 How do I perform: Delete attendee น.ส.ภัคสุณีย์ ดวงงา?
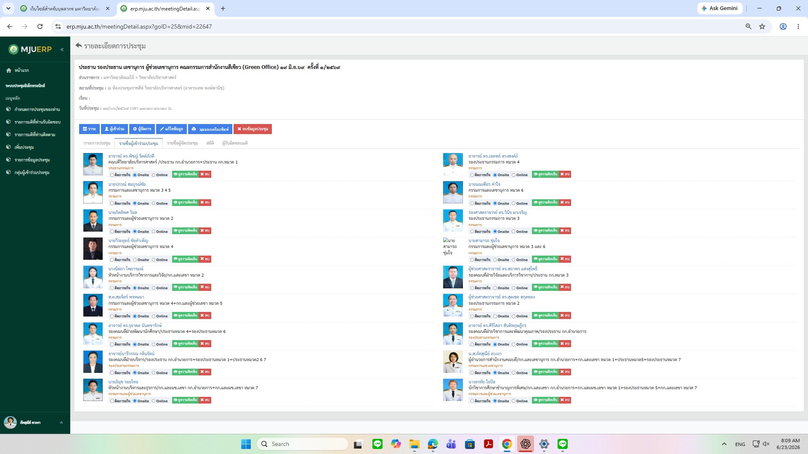565,372
